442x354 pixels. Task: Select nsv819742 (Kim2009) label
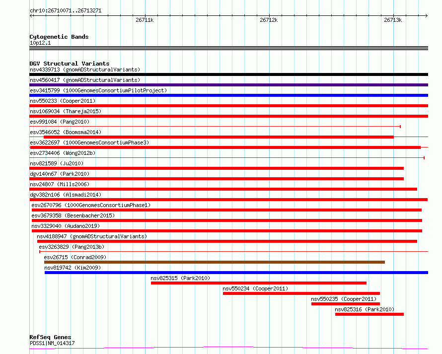click(73, 268)
